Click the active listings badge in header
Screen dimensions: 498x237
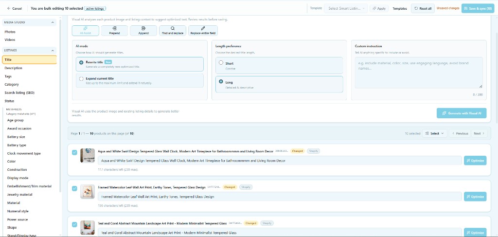click(95, 9)
